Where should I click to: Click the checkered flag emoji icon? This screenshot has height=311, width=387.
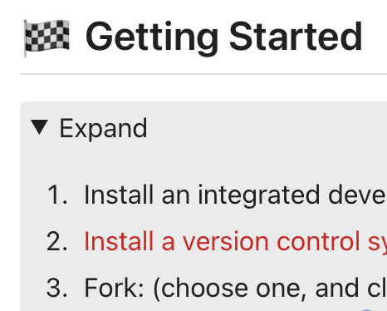pyautogui.click(x=47, y=38)
